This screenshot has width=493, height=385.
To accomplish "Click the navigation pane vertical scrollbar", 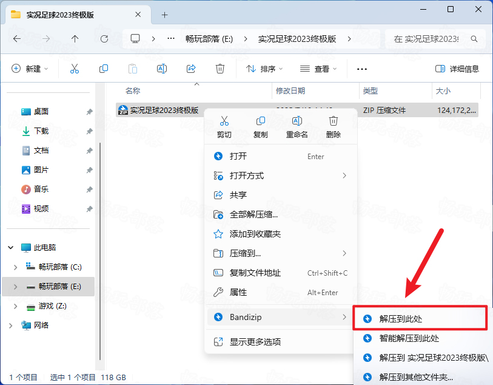I will coord(100,251).
